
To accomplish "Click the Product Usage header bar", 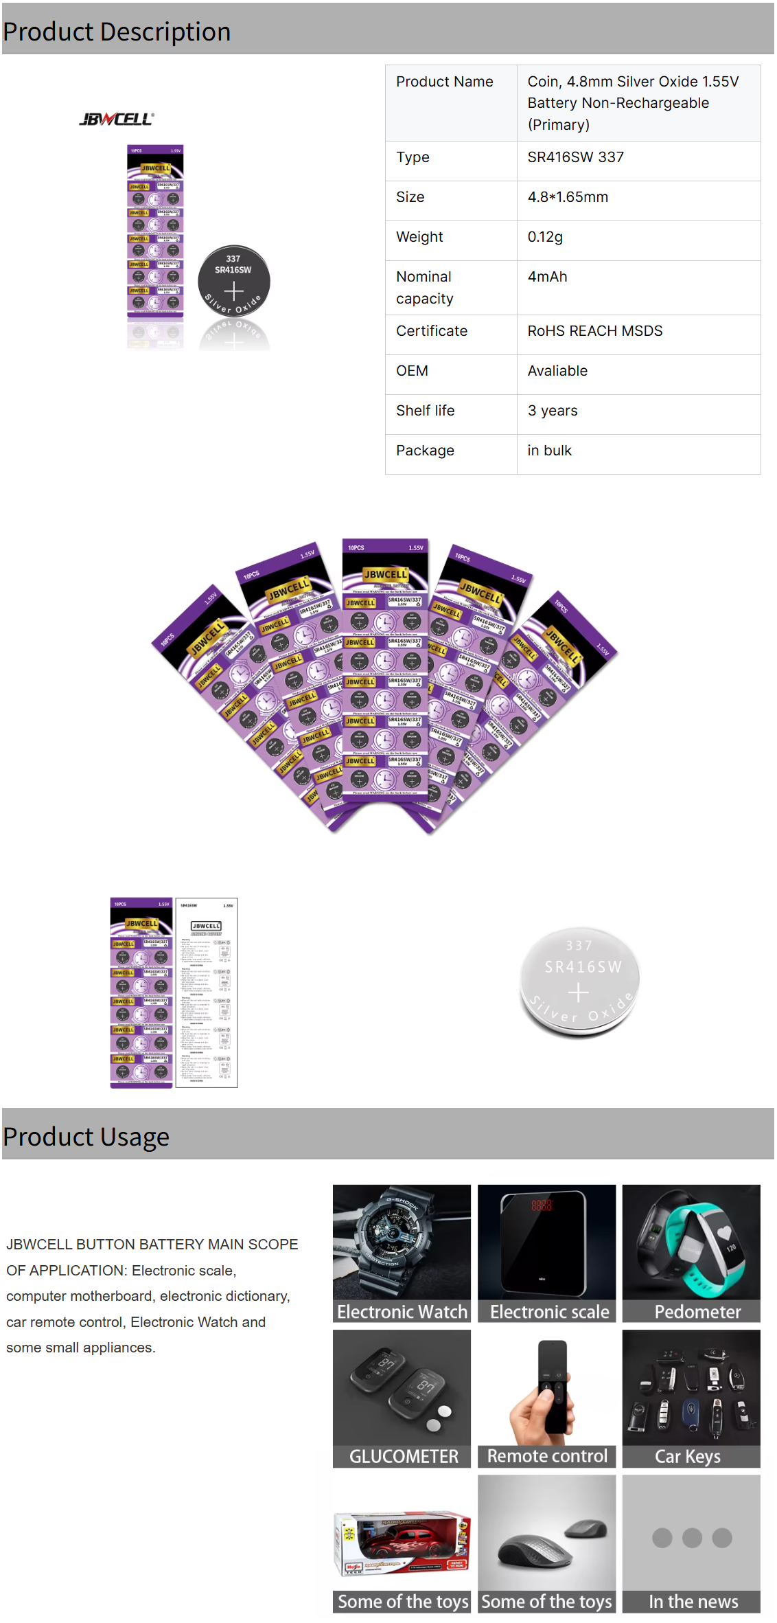I will point(388,1136).
